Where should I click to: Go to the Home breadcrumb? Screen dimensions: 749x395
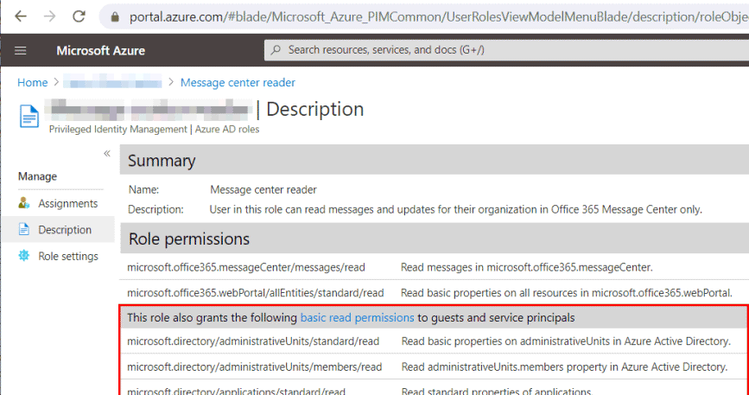tap(33, 83)
